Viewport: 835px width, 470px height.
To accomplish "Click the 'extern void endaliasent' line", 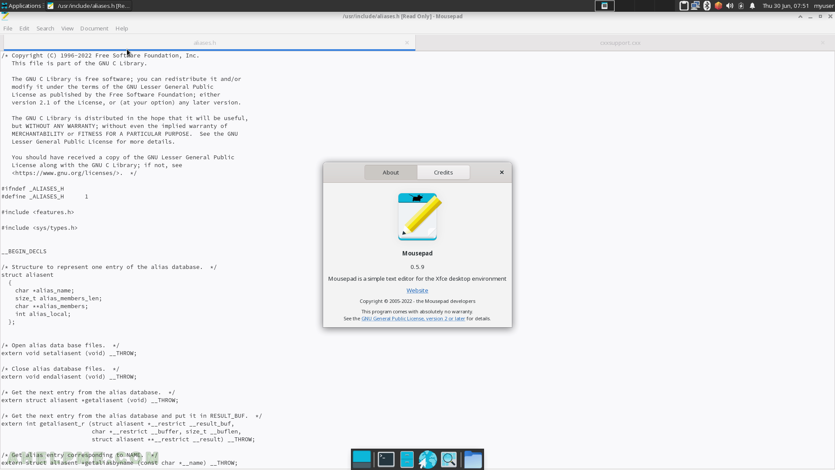I will [69, 376].
